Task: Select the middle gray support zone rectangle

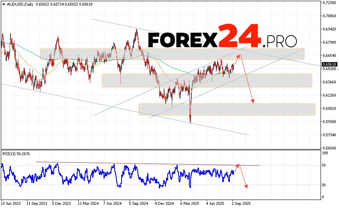Action: pyautogui.click(x=207, y=80)
